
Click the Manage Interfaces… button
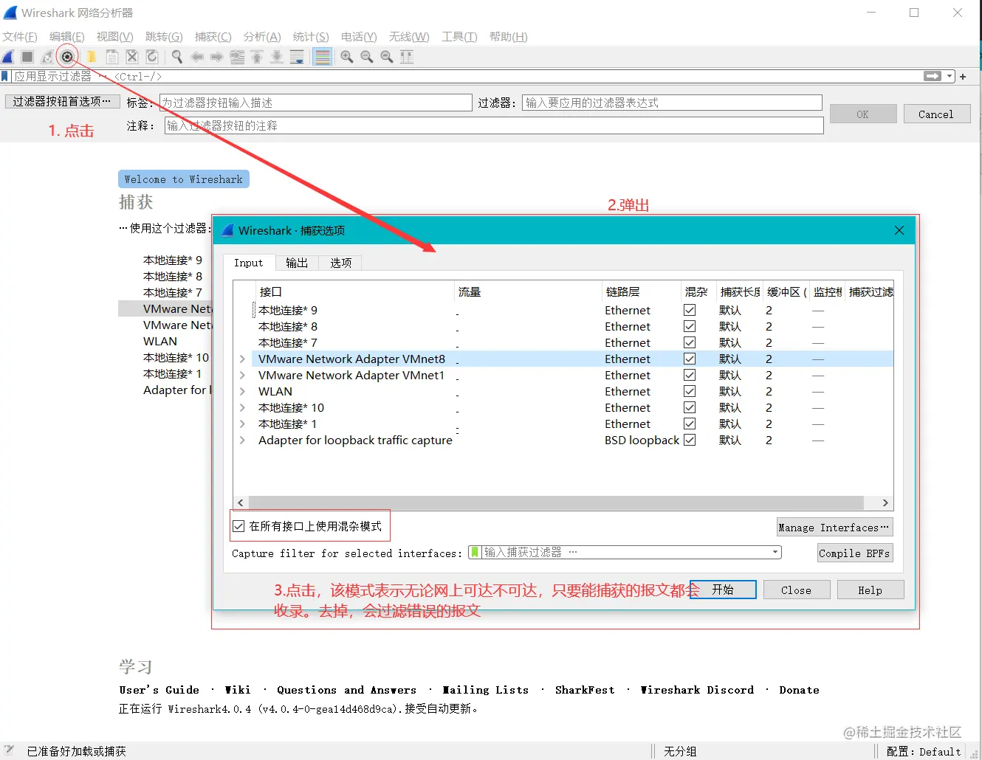point(834,527)
